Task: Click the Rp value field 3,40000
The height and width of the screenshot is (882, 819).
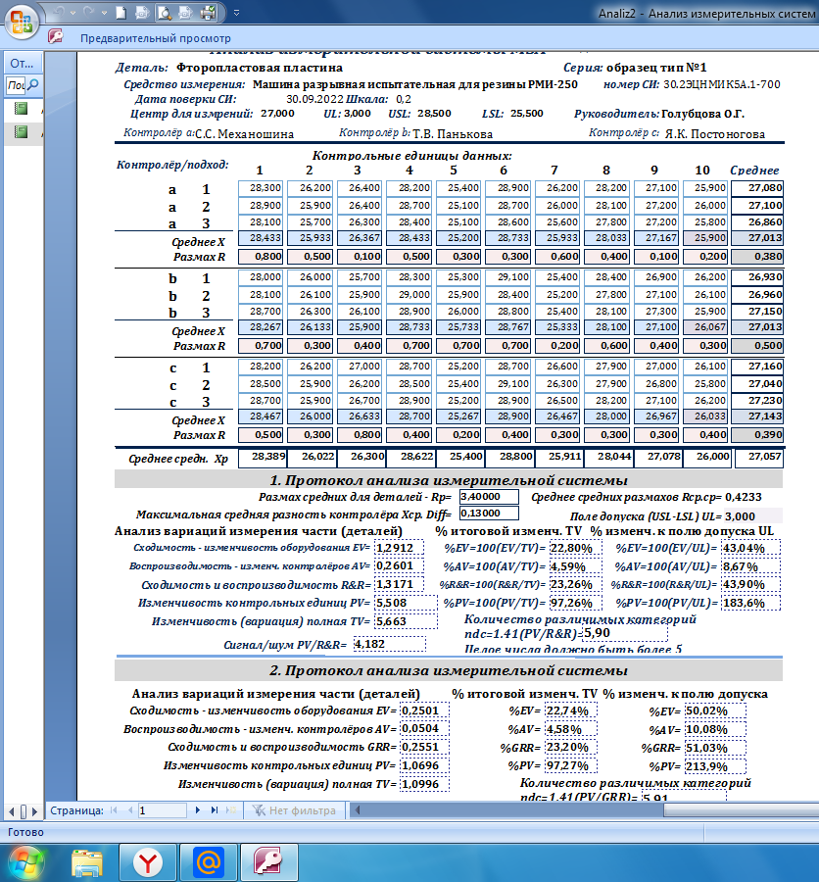Action: click(489, 497)
